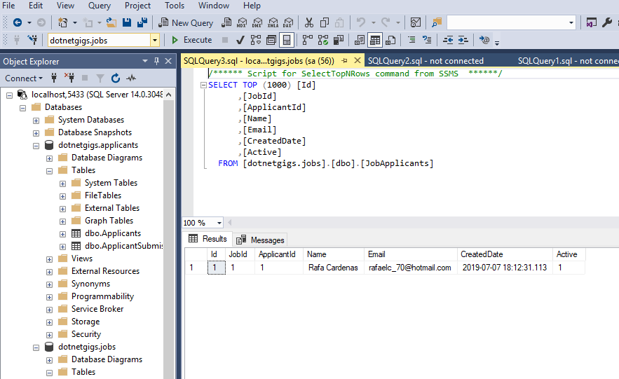The image size is (619, 379).
Task: Toggle Results to Grid mode
Action: click(375, 40)
